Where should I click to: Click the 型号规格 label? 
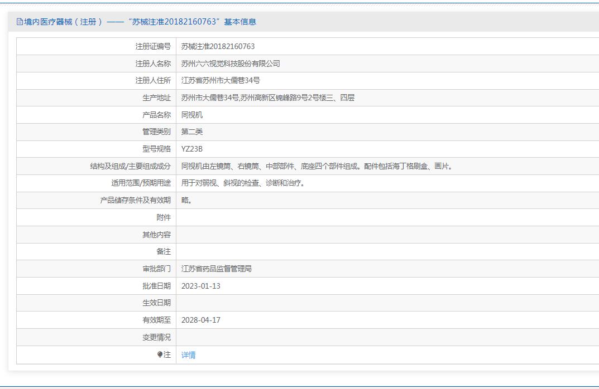(156, 149)
